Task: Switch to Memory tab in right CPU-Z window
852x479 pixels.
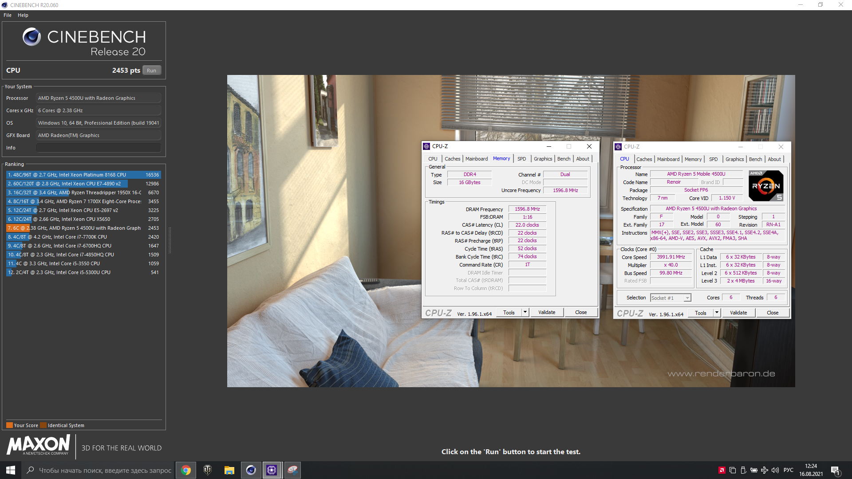Action: pos(693,159)
